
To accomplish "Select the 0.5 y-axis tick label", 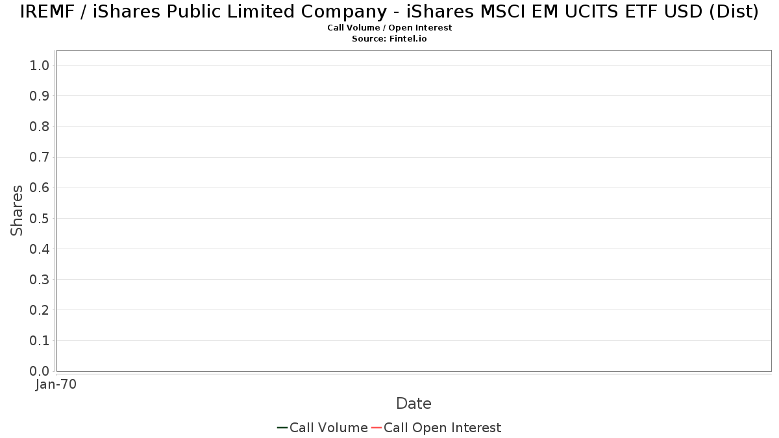I will point(40,218).
